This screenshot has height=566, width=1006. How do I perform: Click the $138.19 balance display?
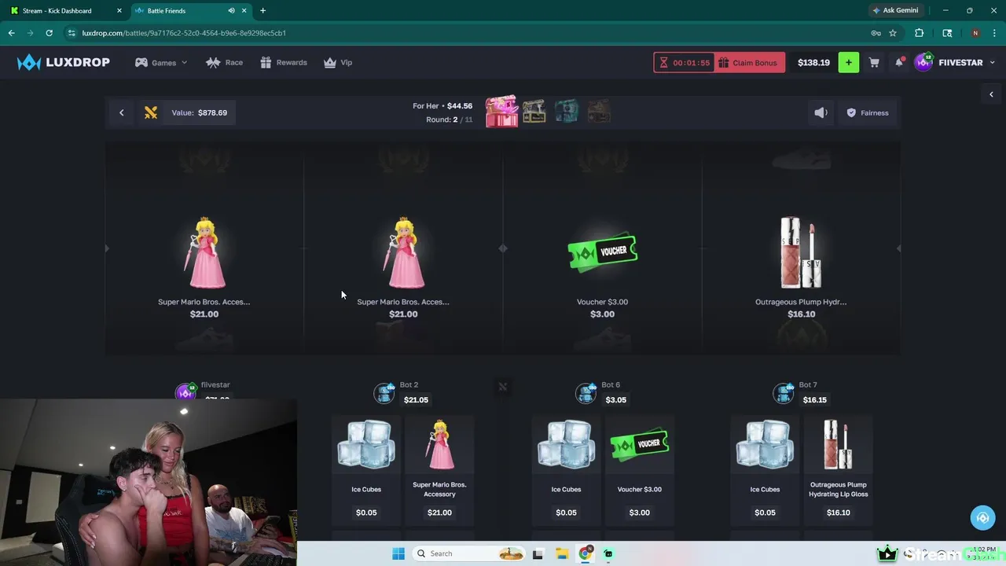813,62
